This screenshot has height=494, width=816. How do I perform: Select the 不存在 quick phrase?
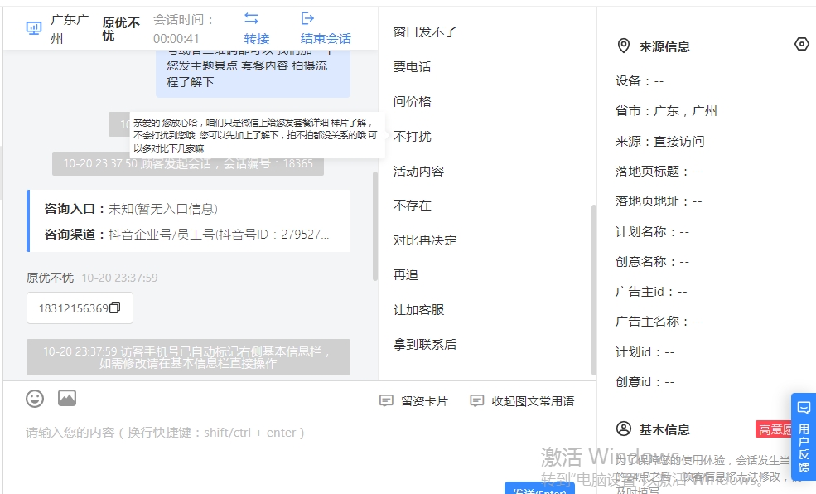pyautogui.click(x=413, y=206)
